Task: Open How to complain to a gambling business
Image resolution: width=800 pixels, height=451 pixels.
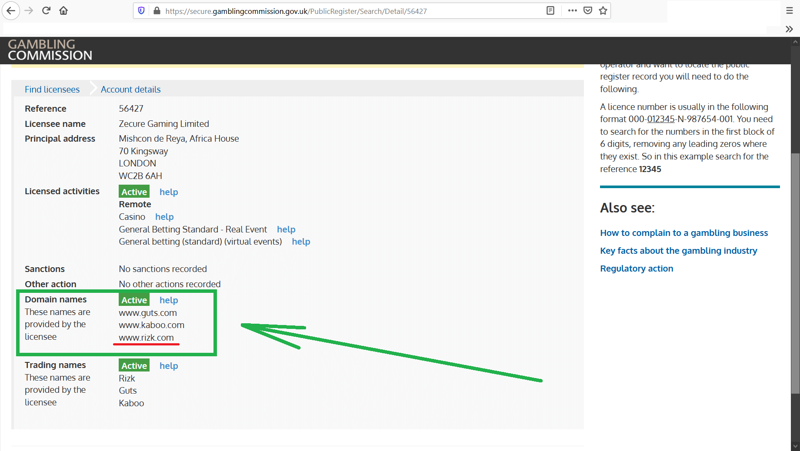Action: point(684,233)
